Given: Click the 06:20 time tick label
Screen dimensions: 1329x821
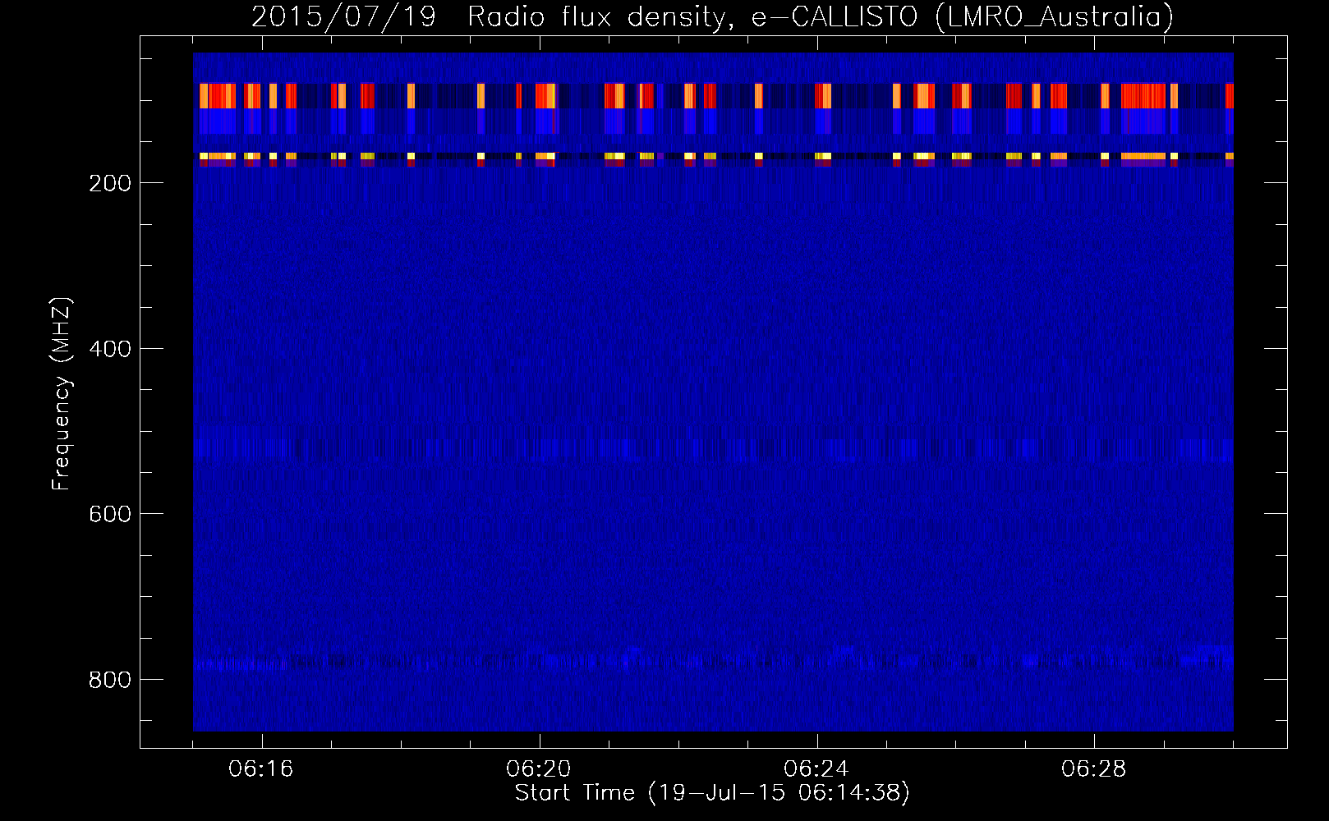Looking at the screenshot, I should coord(539,769).
